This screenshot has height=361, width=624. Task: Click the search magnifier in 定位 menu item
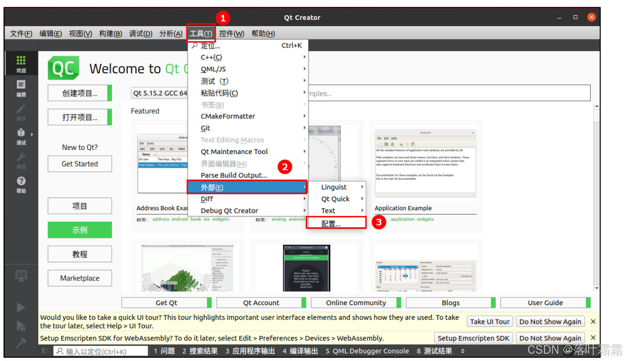[x=194, y=46]
